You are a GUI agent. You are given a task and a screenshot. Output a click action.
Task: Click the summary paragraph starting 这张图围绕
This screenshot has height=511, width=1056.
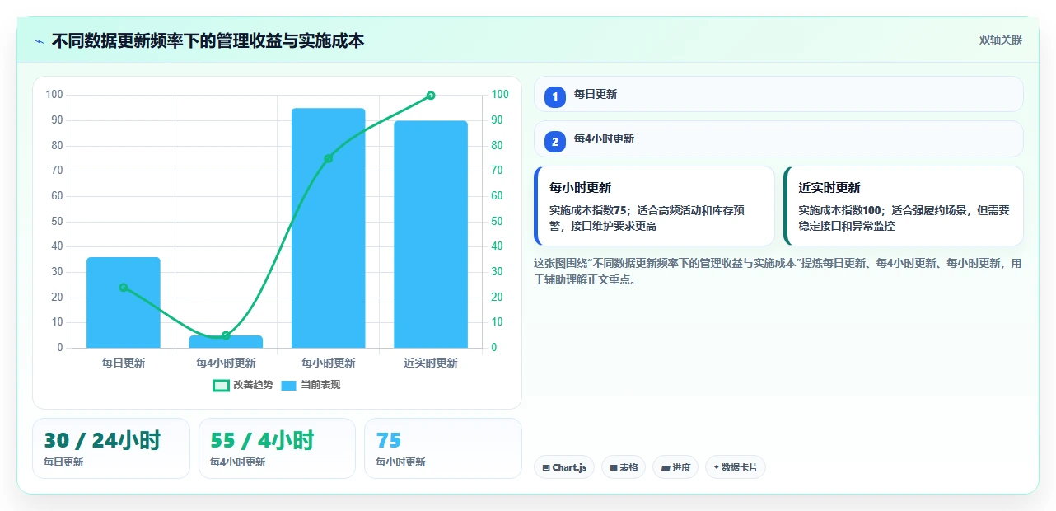[x=778, y=271]
